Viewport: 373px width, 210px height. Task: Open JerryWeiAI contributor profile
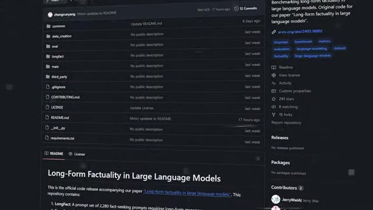coord(291,200)
